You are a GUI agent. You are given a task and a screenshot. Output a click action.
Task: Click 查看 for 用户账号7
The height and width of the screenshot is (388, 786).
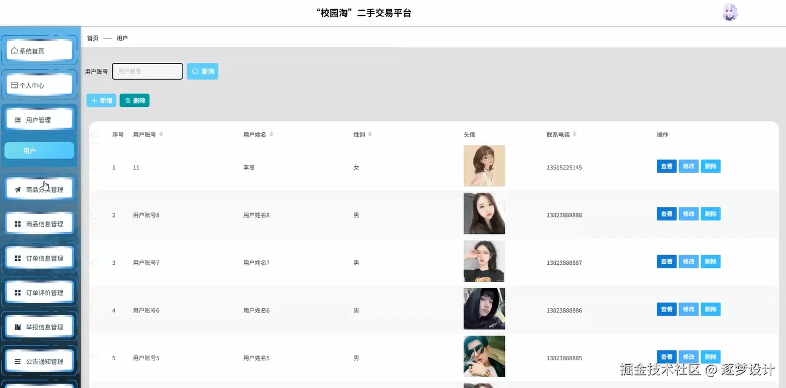coord(667,262)
